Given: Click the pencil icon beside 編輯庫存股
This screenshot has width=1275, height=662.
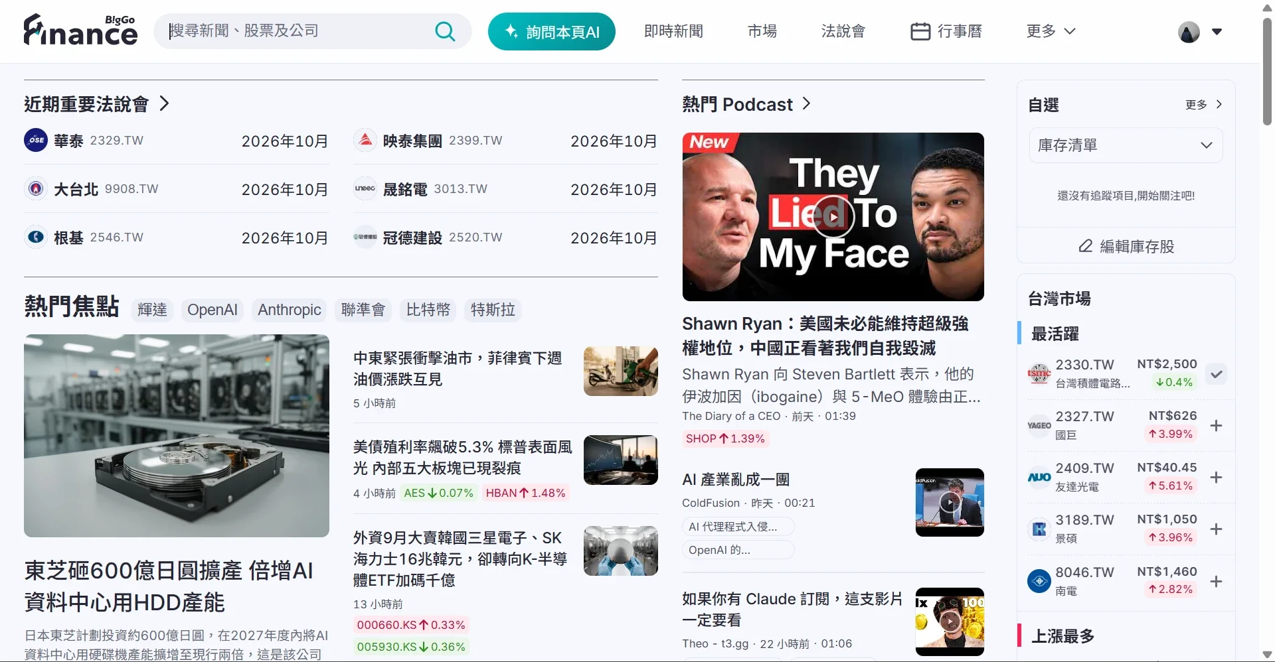Looking at the screenshot, I should pyautogui.click(x=1085, y=246).
